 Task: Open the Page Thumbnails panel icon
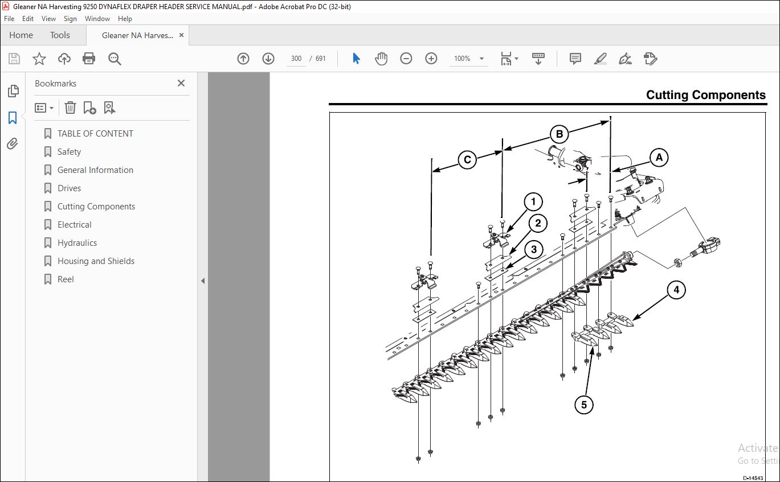coord(13,91)
